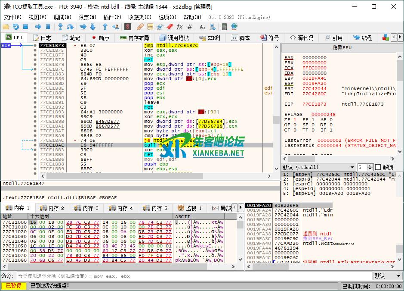The width and height of the screenshot is (404, 291).
Task: Open patches with the bandage icon
Action: (x=140, y=27)
